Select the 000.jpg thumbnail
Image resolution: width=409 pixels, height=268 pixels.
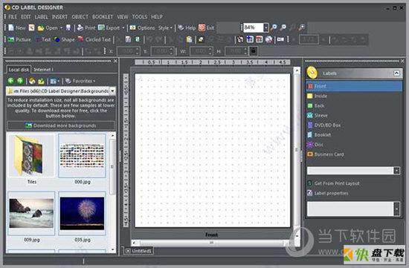(82, 158)
